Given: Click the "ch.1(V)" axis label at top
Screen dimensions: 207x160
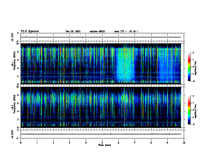Looking at the screenshot, I should [x=12, y=37].
